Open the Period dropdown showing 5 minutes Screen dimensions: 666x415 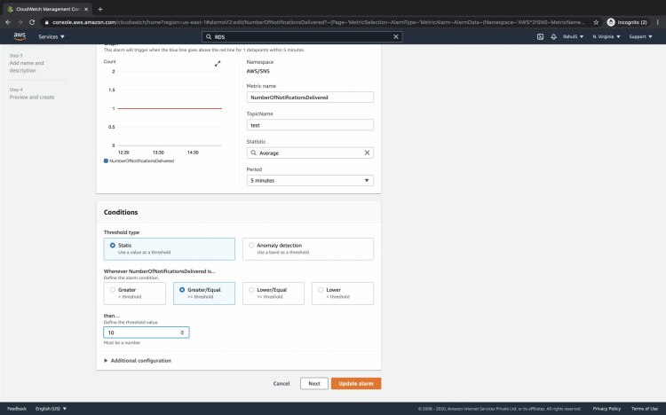pos(309,180)
